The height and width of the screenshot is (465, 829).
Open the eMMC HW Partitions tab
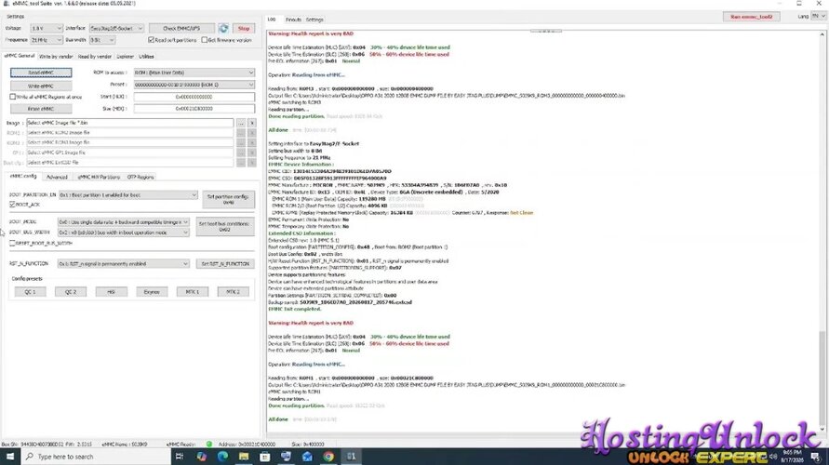pos(99,177)
